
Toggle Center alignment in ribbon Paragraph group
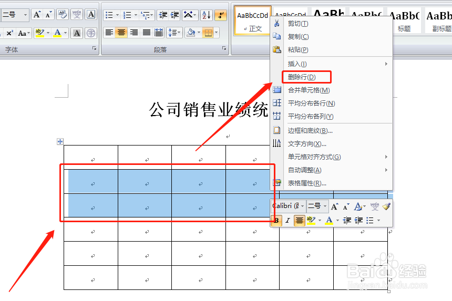[x=121, y=33]
